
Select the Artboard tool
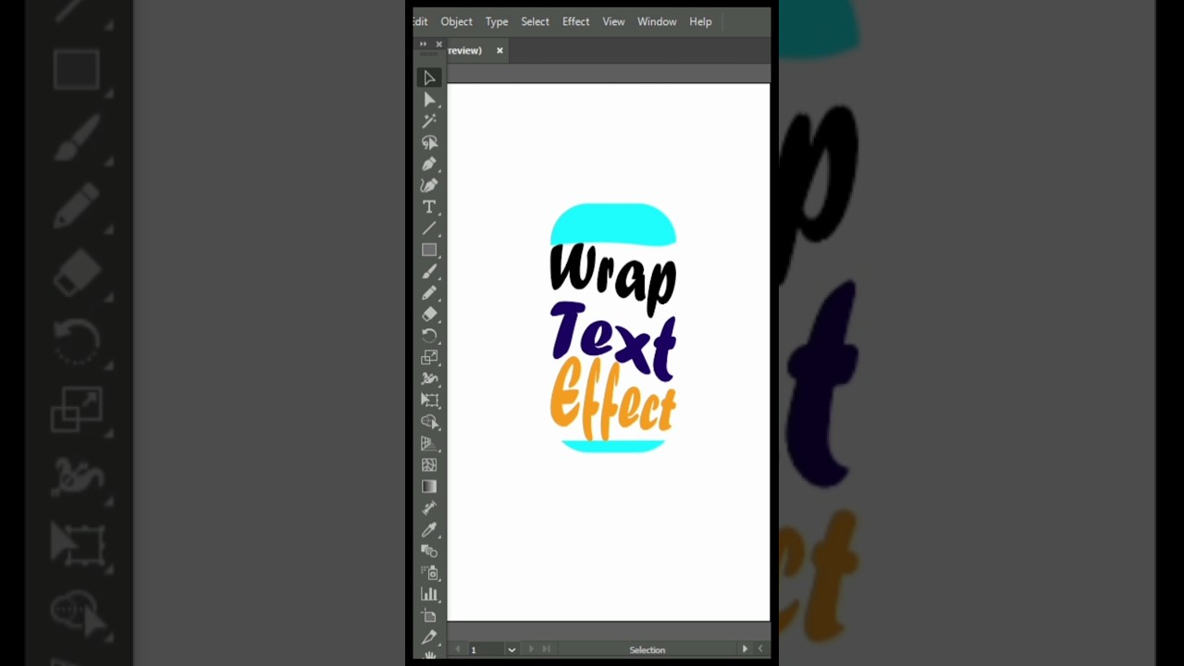[x=429, y=615]
